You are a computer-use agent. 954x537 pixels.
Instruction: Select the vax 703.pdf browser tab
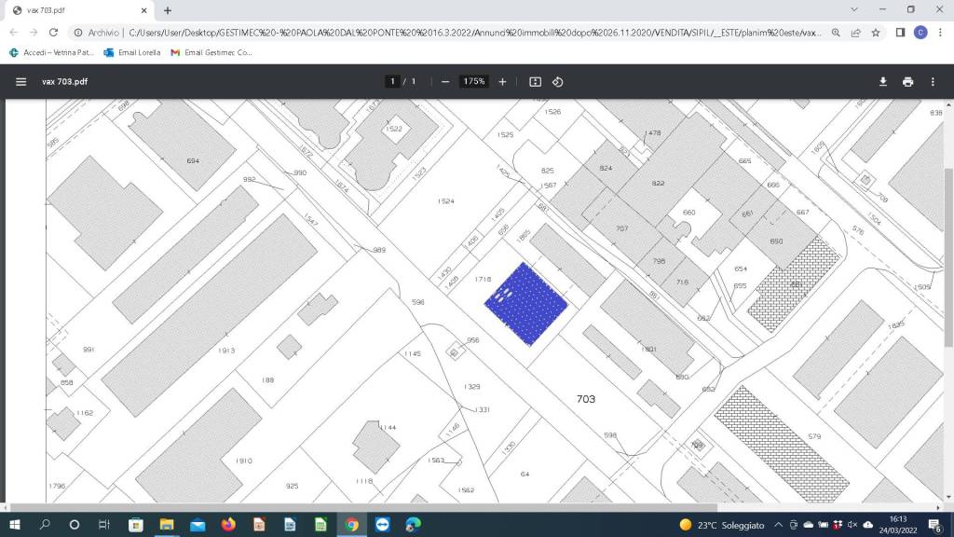coord(75,10)
